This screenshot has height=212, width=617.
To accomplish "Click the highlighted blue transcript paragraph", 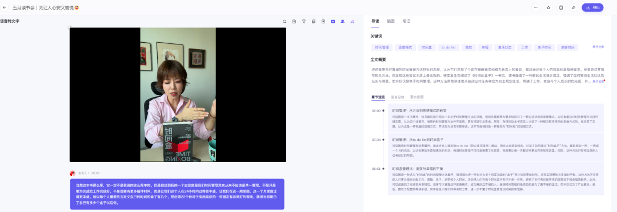I will pos(177,194).
